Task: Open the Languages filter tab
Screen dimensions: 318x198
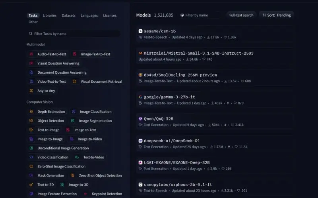Action: pos(89,15)
